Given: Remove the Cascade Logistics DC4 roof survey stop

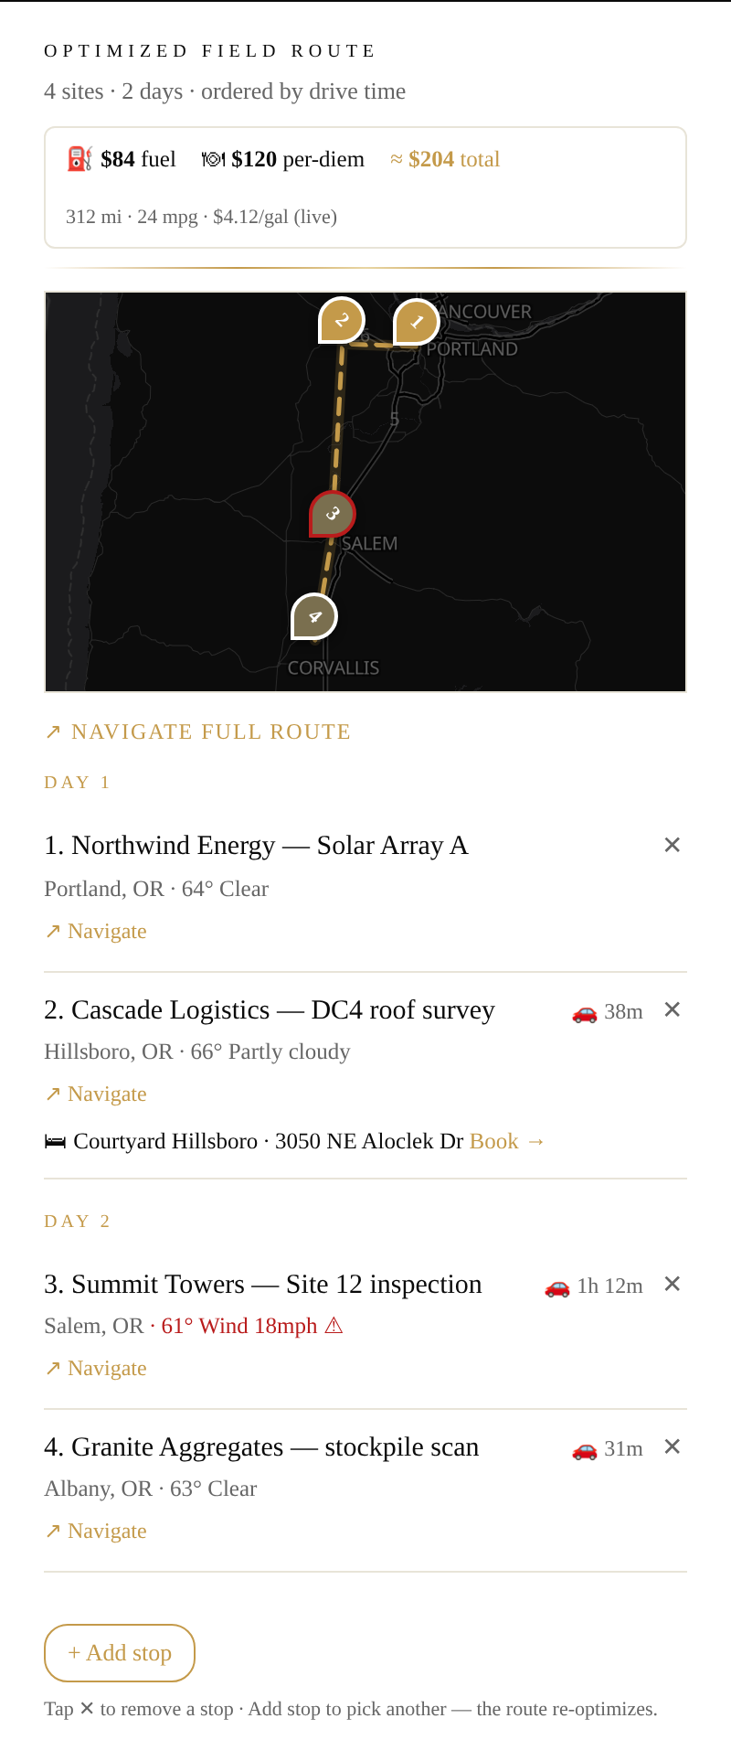Looking at the screenshot, I should pyautogui.click(x=673, y=1009).
